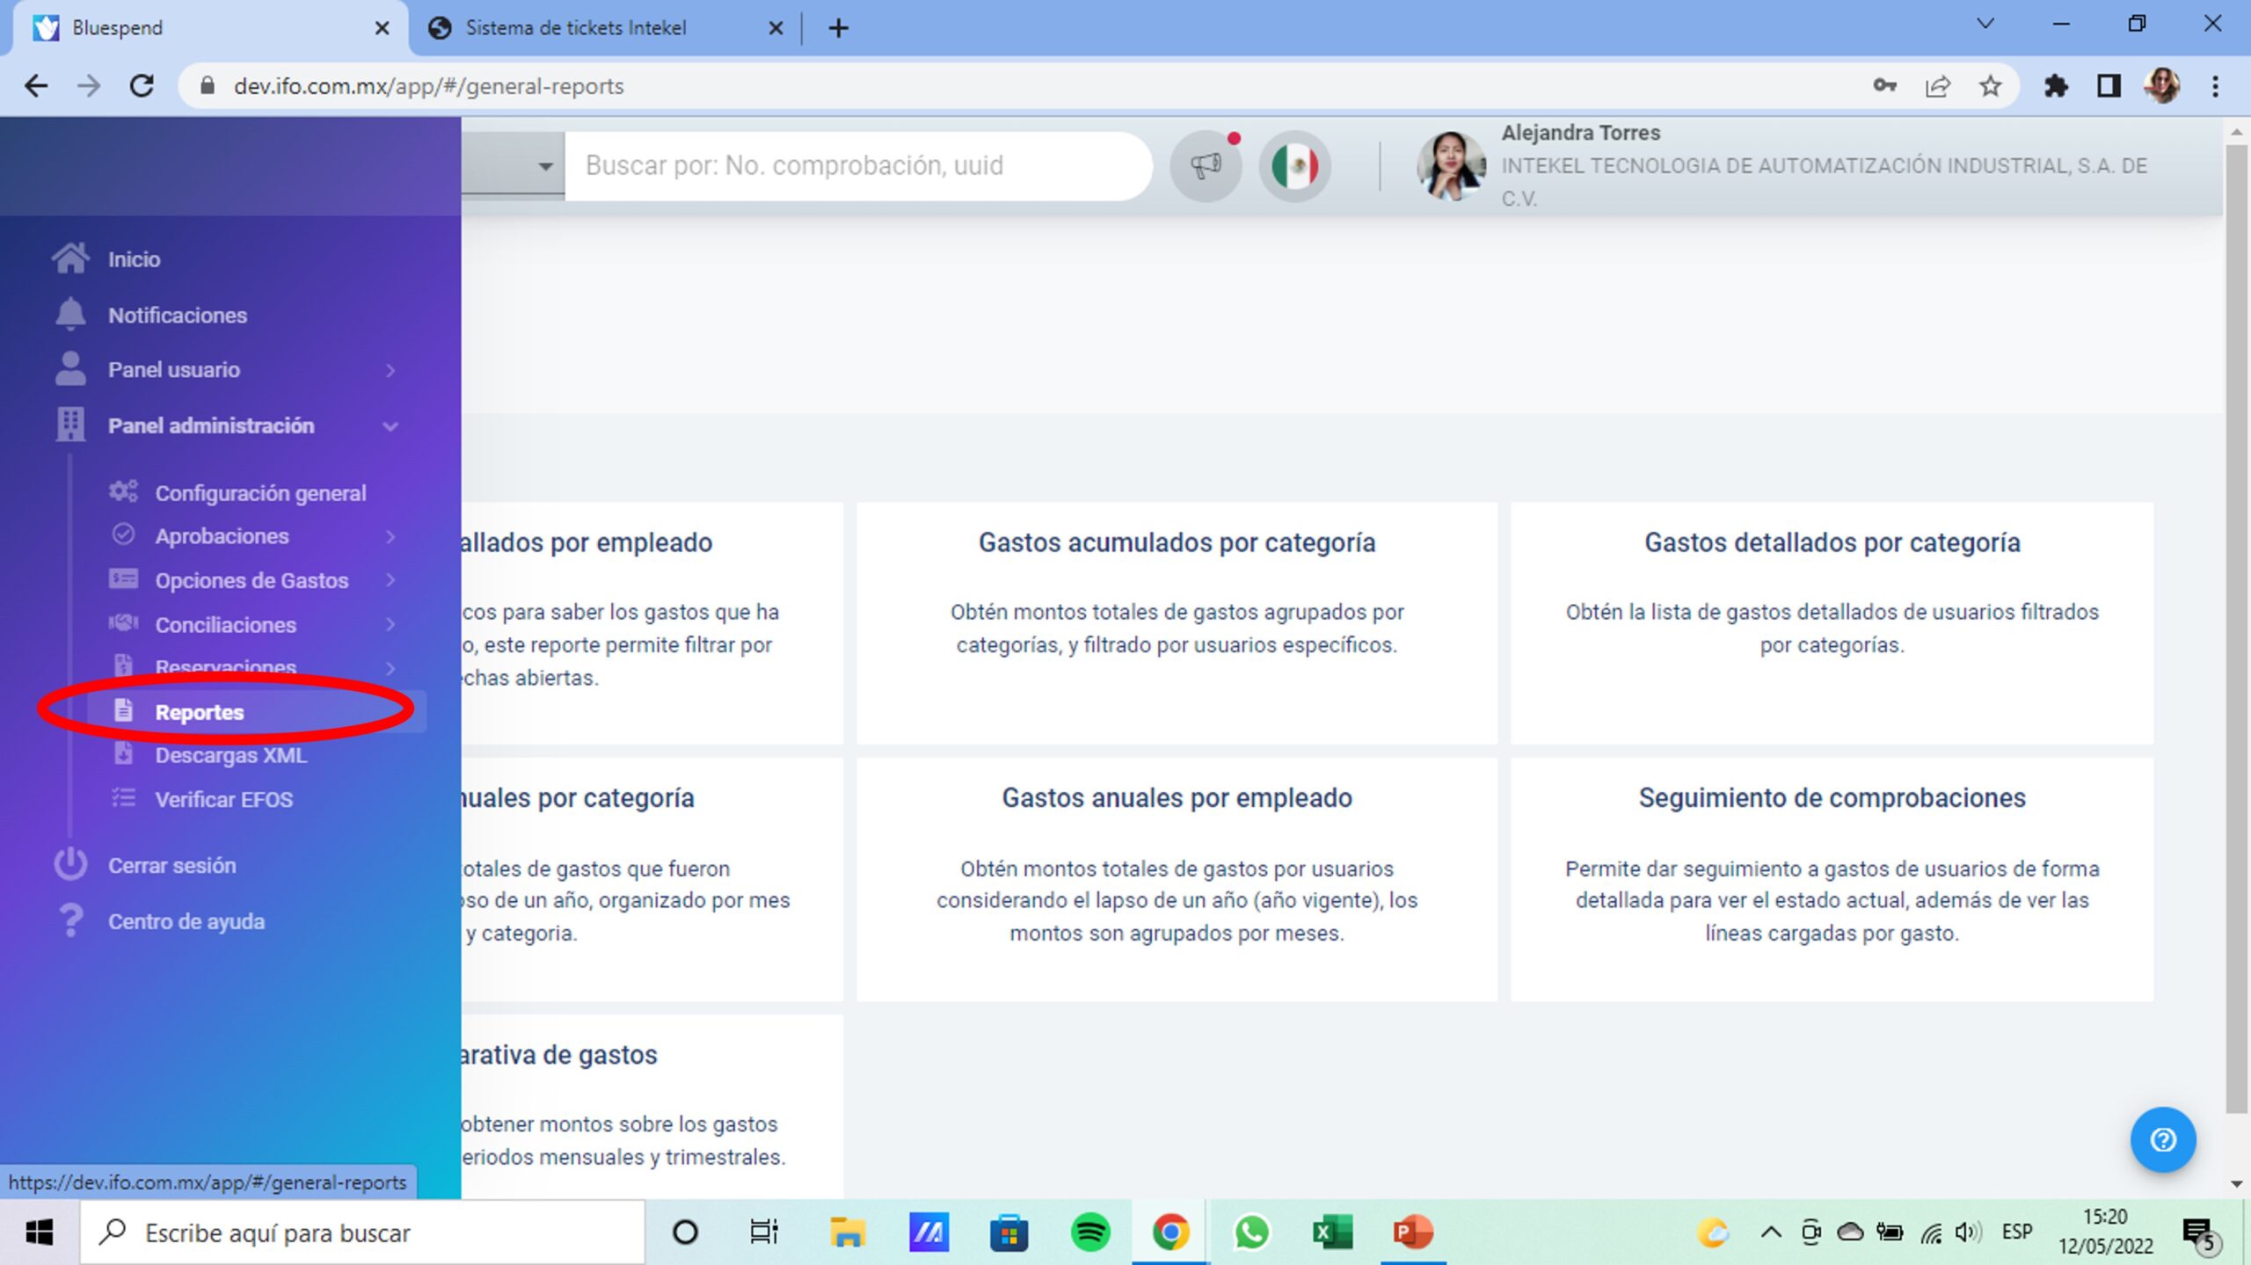The image size is (2251, 1265).
Task: Click the Cerrar sesión power icon
Action: point(70,865)
